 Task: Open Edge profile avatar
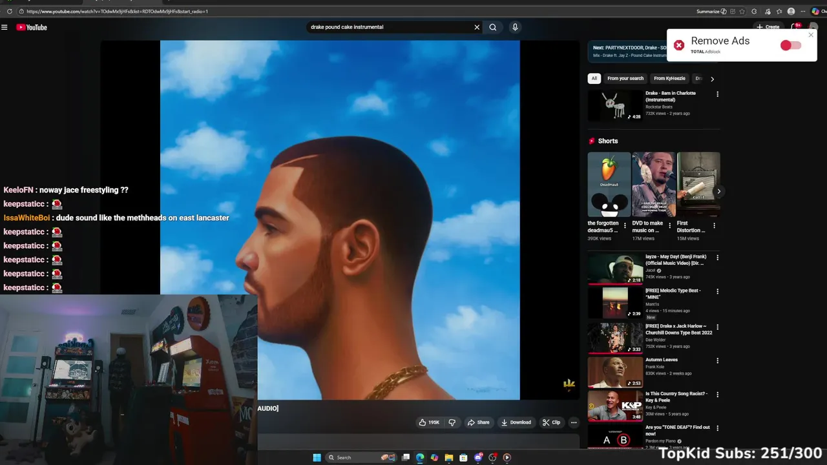791,11
